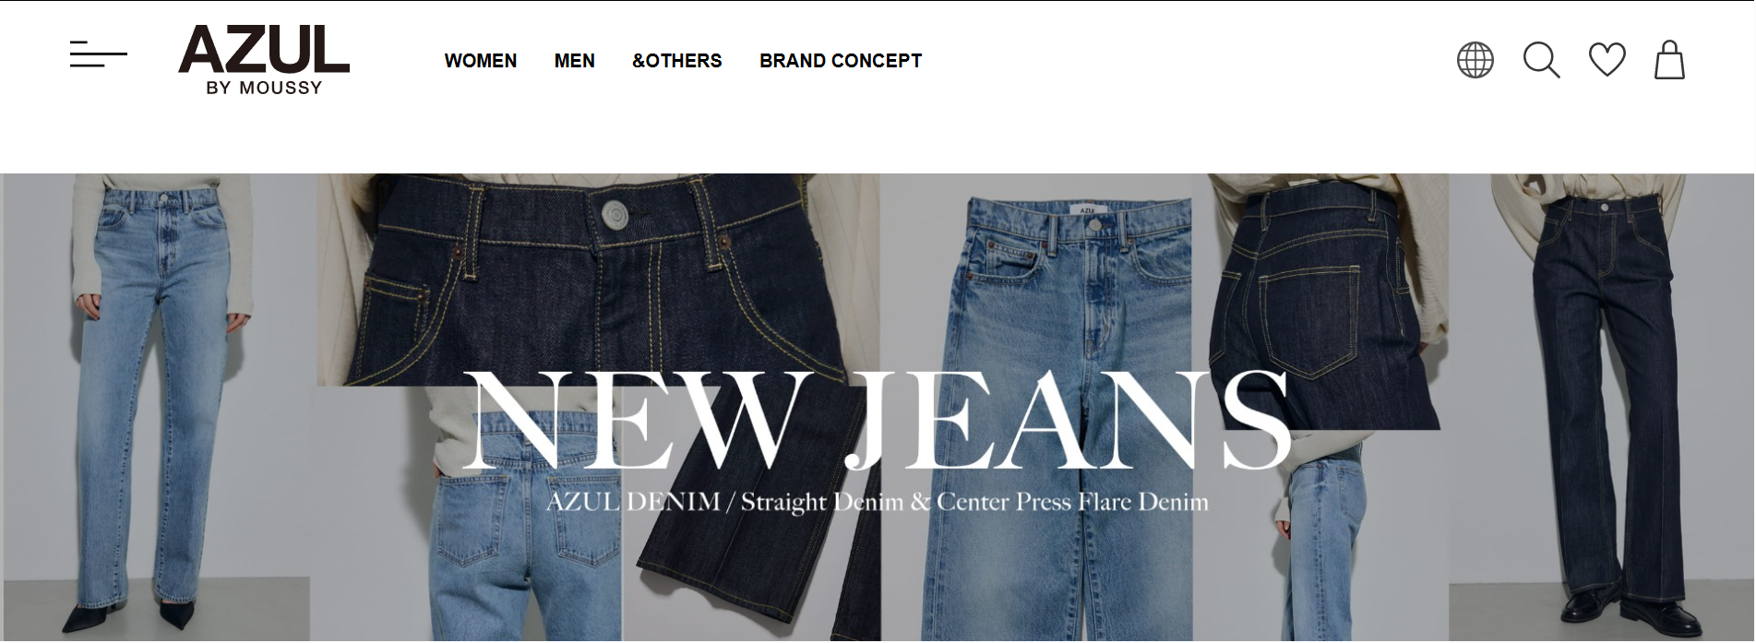
Task: View favorites via heart icon
Action: pyautogui.click(x=1607, y=60)
